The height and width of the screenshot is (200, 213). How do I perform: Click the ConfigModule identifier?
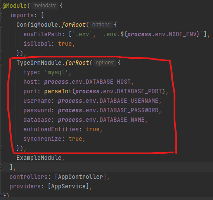(x=37, y=25)
